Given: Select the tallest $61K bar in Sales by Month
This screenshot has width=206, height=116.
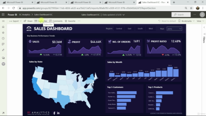Looking at the screenshot, I should pos(170,72).
